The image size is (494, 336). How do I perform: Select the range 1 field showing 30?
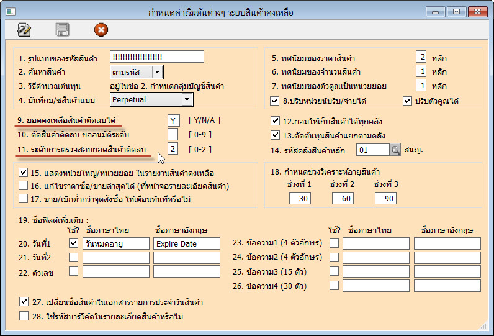(303, 198)
